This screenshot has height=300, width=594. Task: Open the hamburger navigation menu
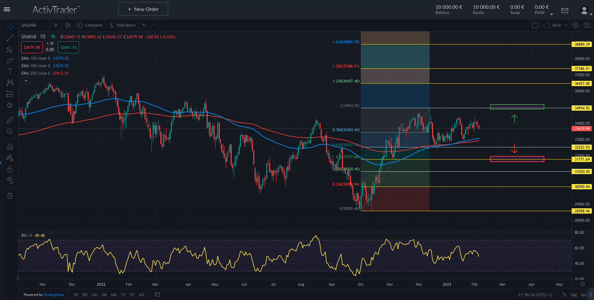pyautogui.click(x=7, y=9)
